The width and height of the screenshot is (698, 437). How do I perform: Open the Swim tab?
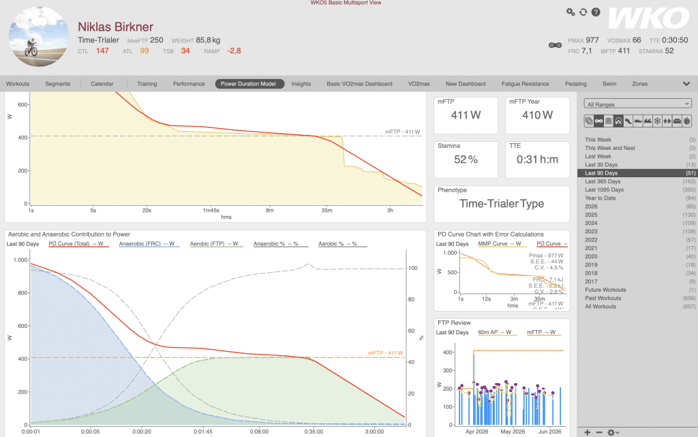[609, 84]
